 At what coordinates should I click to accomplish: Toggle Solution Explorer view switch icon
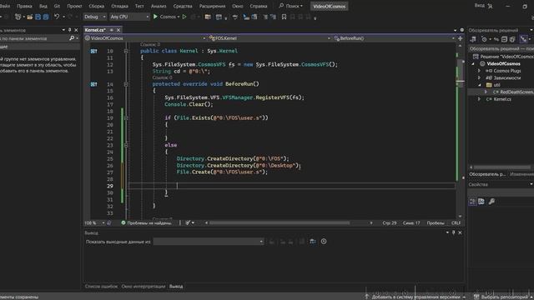(x=473, y=39)
